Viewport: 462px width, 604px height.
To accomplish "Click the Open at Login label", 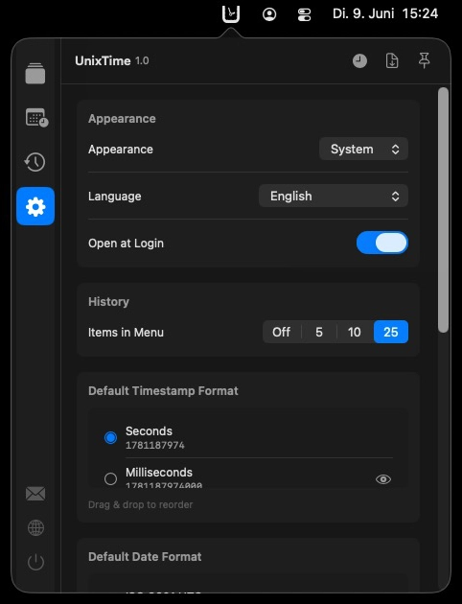I will (x=126, y=244).
